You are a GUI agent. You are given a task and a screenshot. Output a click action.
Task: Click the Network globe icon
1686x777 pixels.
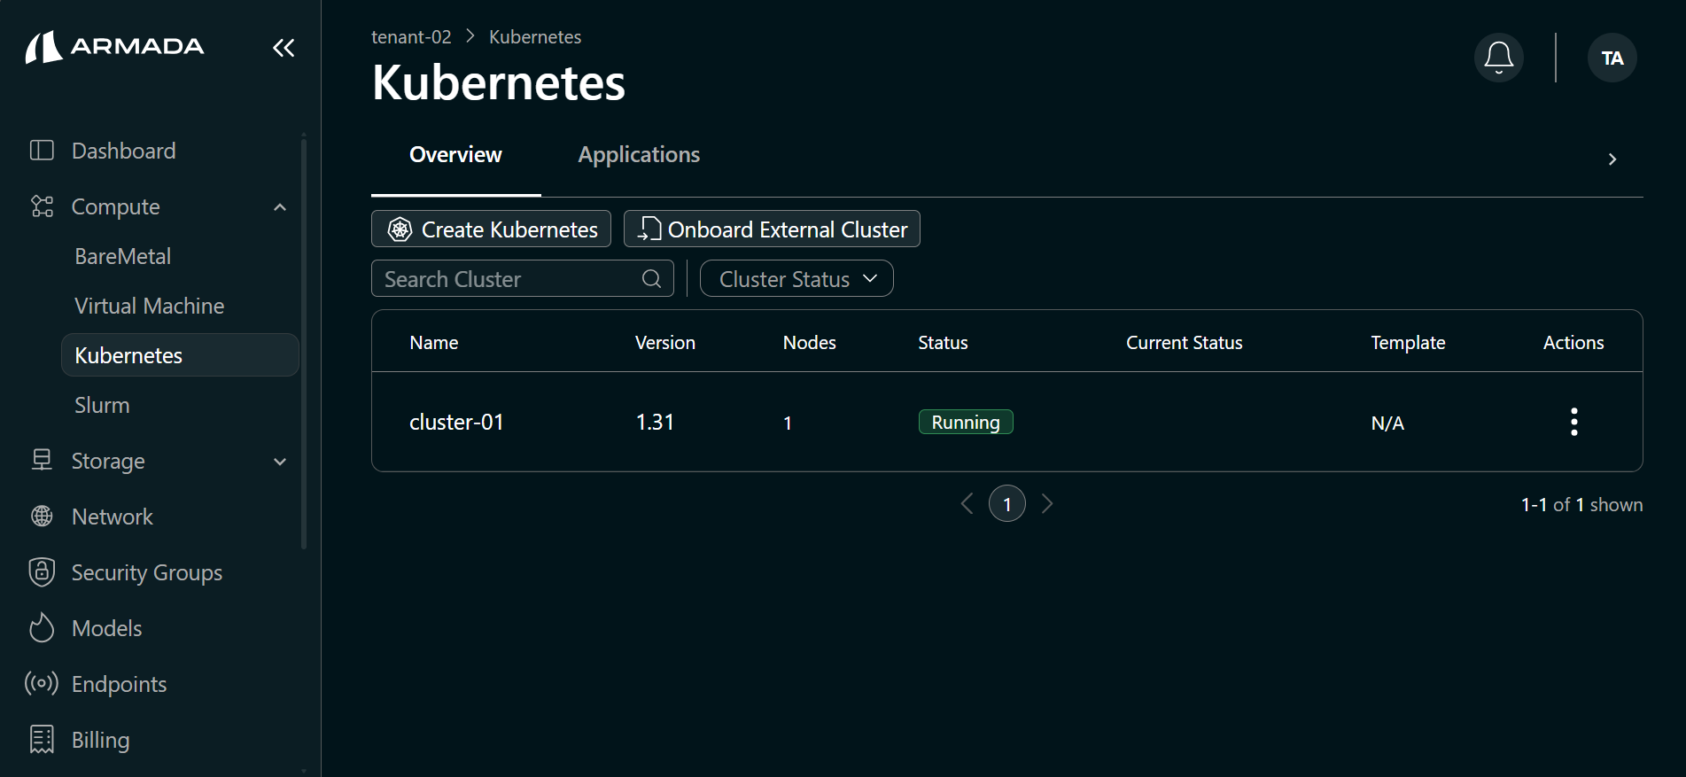[x=42, y=516]
